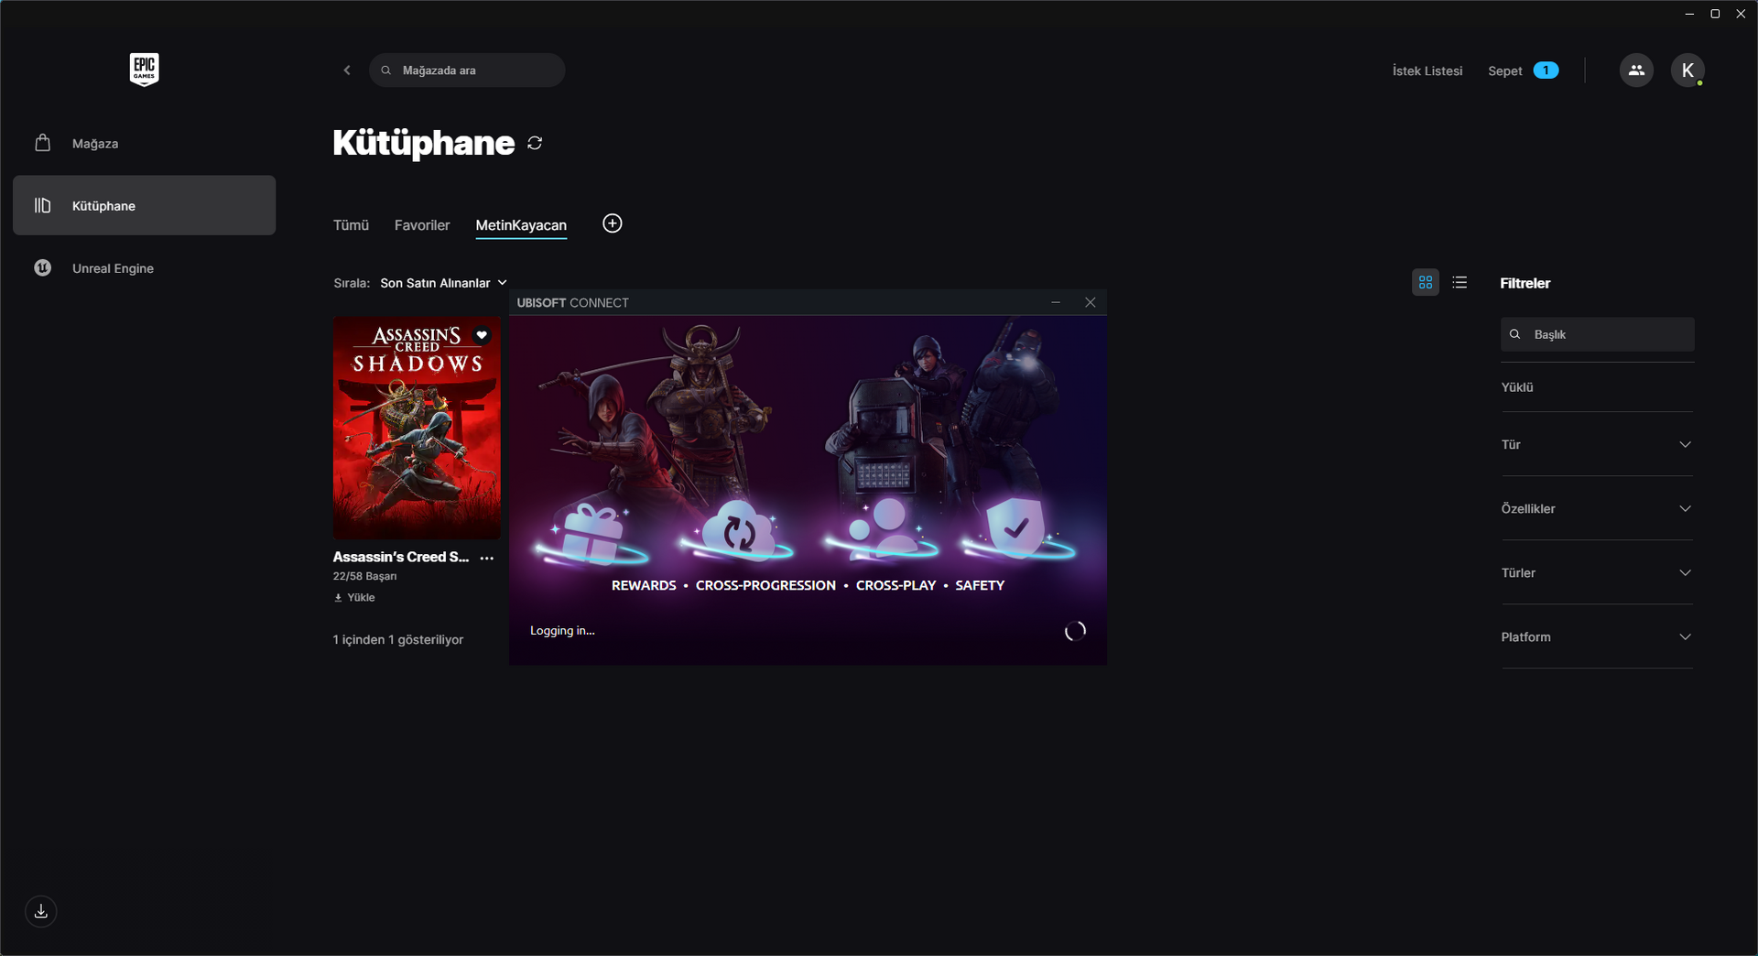Minimize the Ubisoft Connect window
1758x956 pixels.
tap(1056, 302)
